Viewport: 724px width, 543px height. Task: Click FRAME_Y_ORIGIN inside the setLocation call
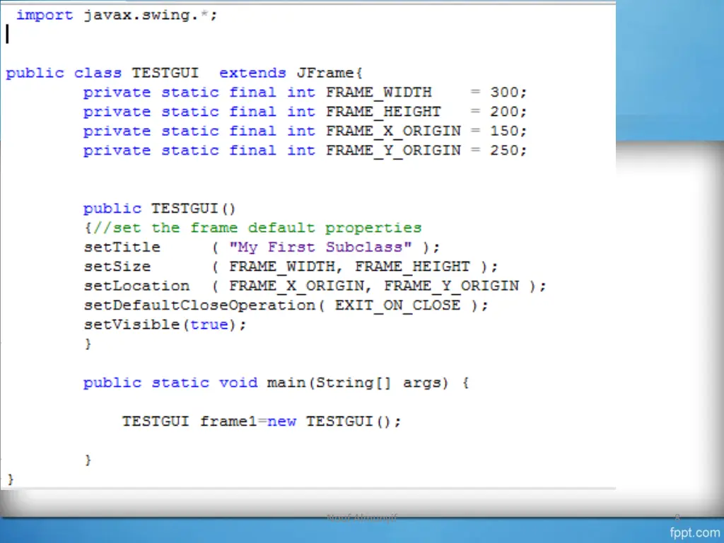[452, 286]
